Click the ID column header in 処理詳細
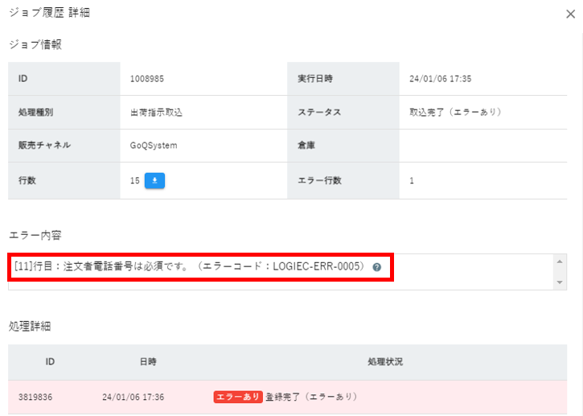583x416 pixels. pos(50,361)
